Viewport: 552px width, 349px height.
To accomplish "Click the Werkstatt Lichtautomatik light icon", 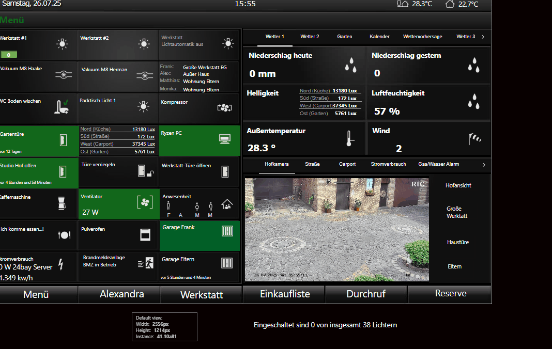I will click(228, 43).
